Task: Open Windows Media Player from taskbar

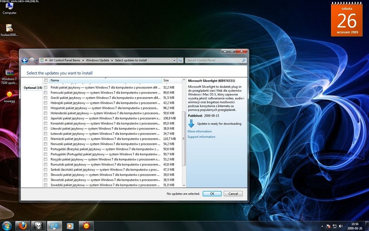Action: (70, 226)
